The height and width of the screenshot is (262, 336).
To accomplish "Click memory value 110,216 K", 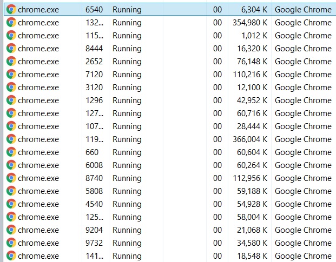I will point(250,75).
